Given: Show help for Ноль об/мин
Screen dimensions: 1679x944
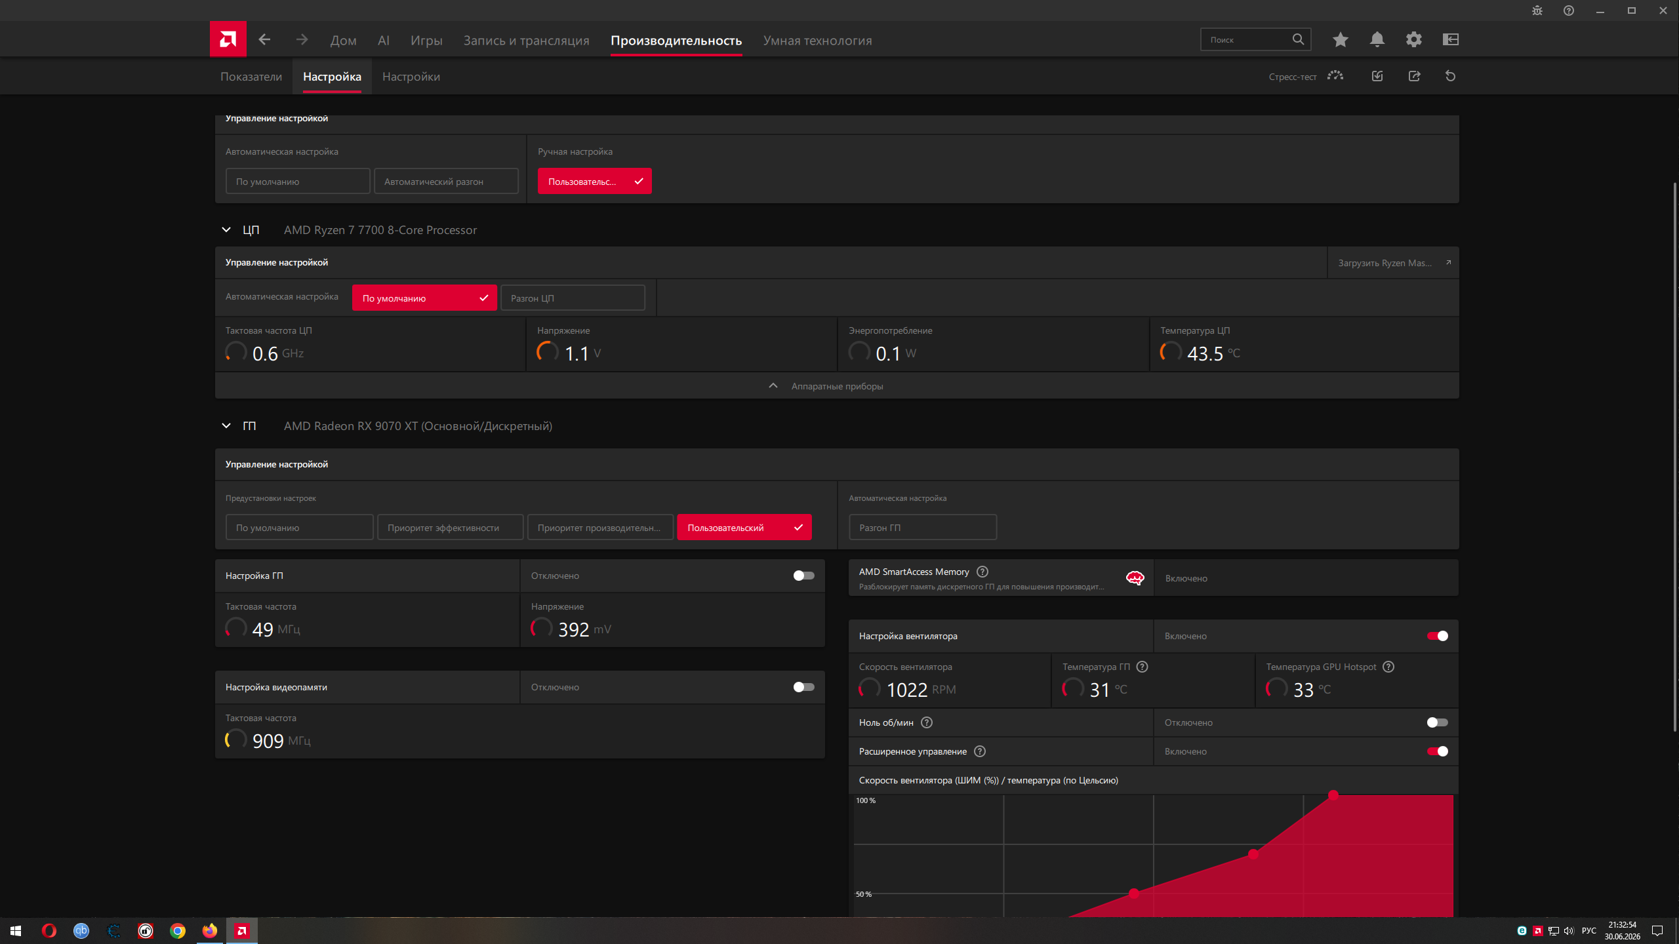Looking at the screenshot, I should click(927, 722).
